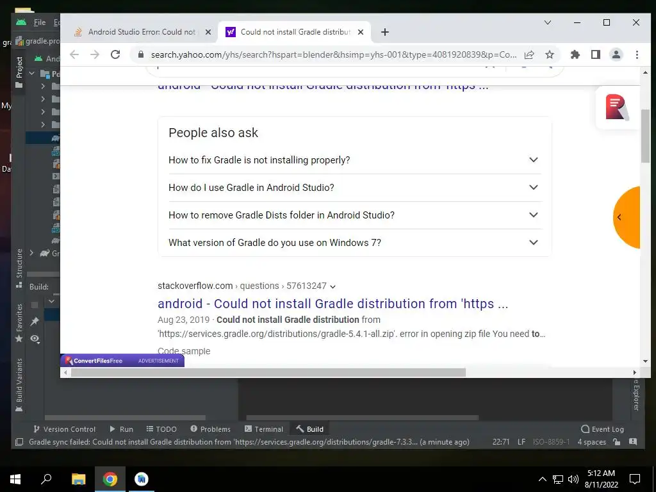This screenshot has height=492, width=656.
Task: Open Structure tool window in Android Studio
Action: tap(19, 268)
